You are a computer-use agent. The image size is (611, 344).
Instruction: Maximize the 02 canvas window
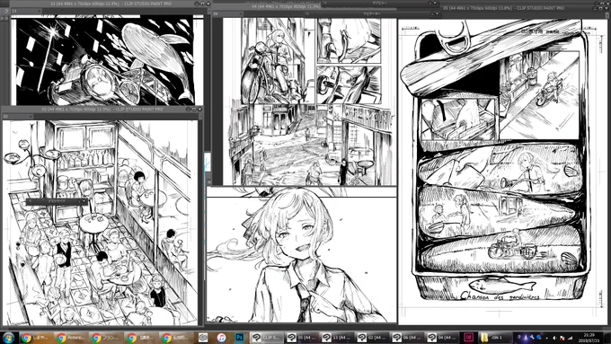point(194,109)
